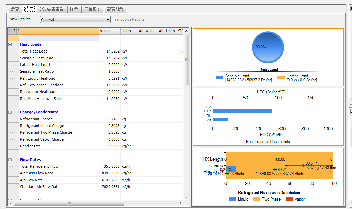Switch to the 盘管 tab

click(15, 9)
